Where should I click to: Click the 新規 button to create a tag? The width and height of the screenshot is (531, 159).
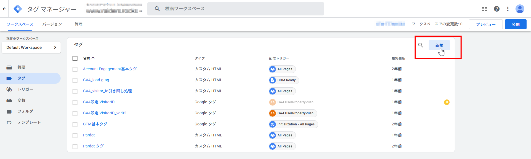pyautogui.click(x=439, y=45)
